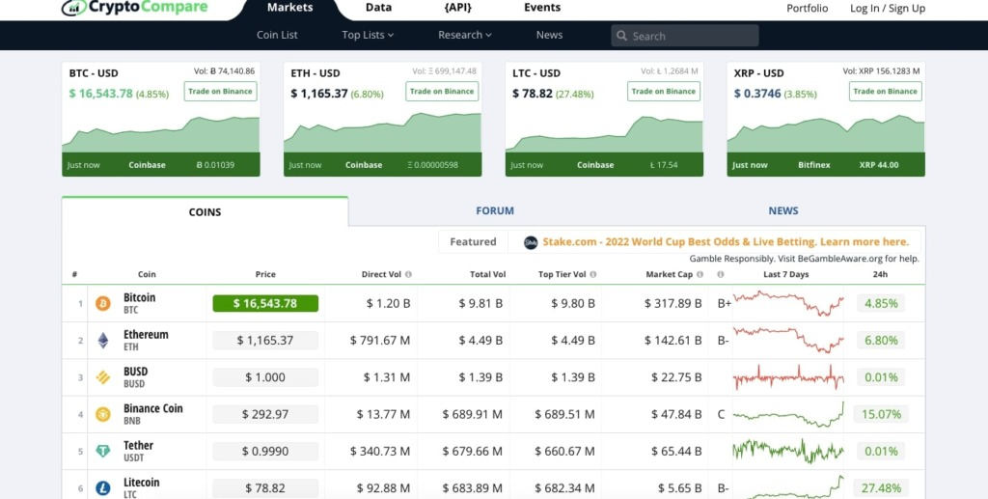Click the ETH - USD price chart

pyautogui.click(x=382, y=132)
